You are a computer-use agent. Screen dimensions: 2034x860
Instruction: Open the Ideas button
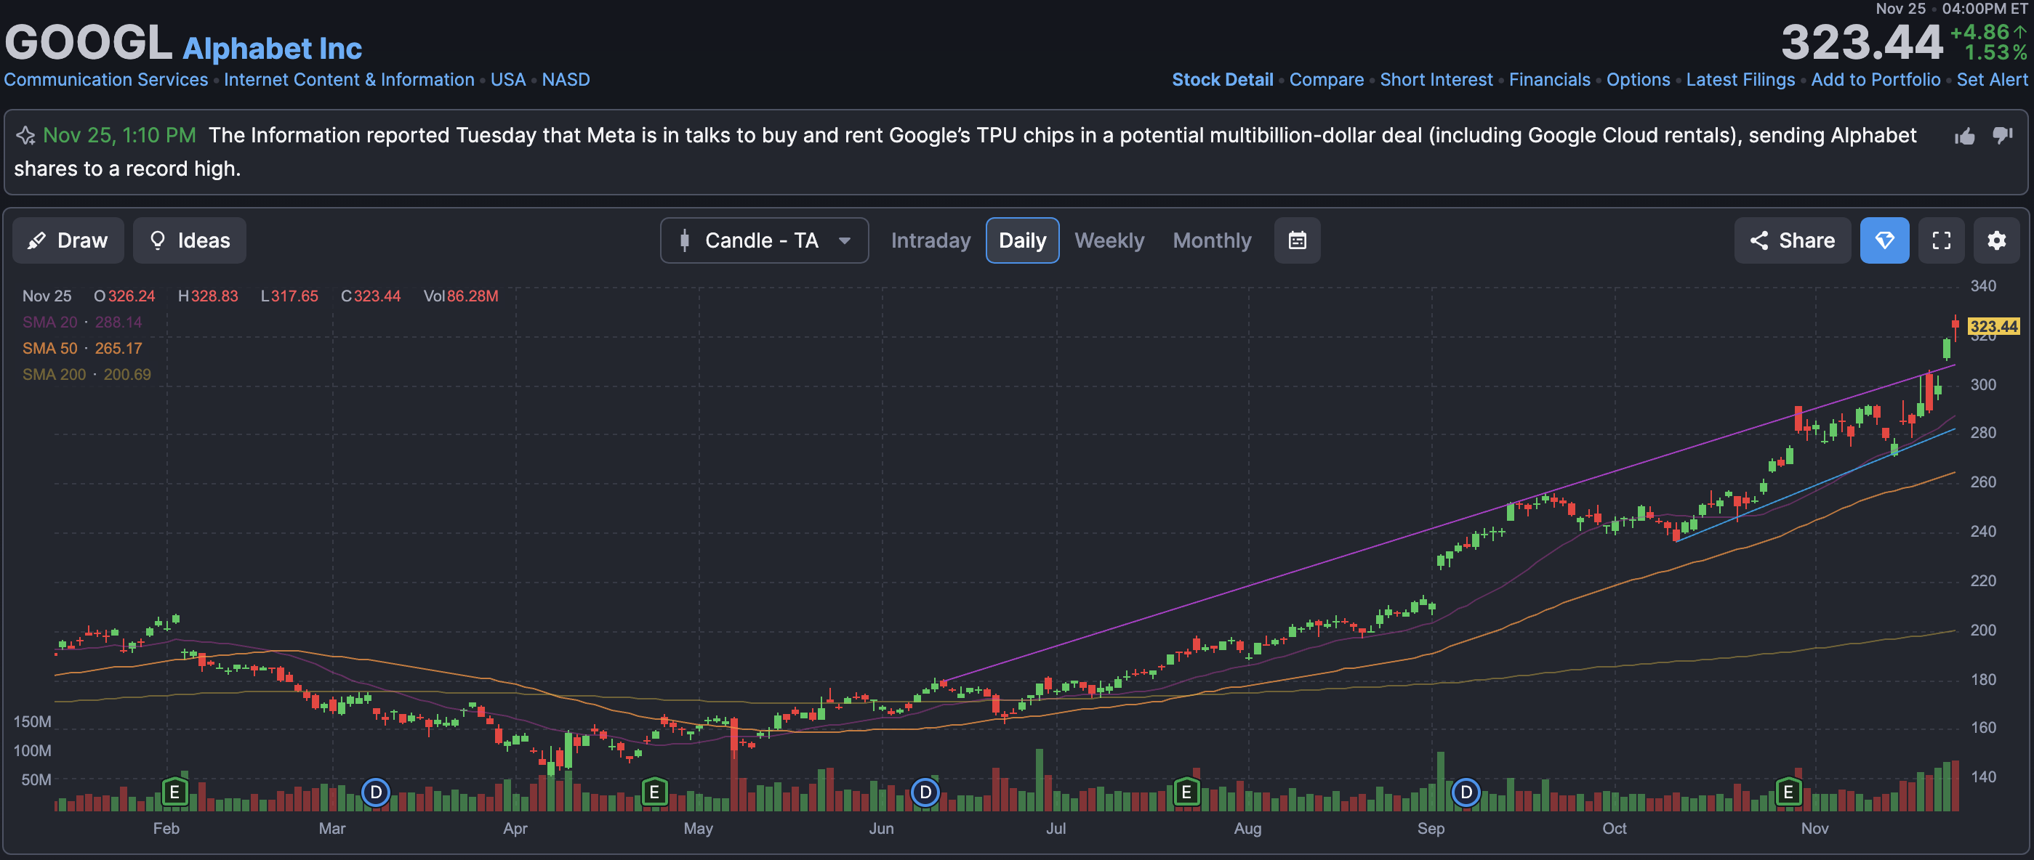tap(190, 240)
